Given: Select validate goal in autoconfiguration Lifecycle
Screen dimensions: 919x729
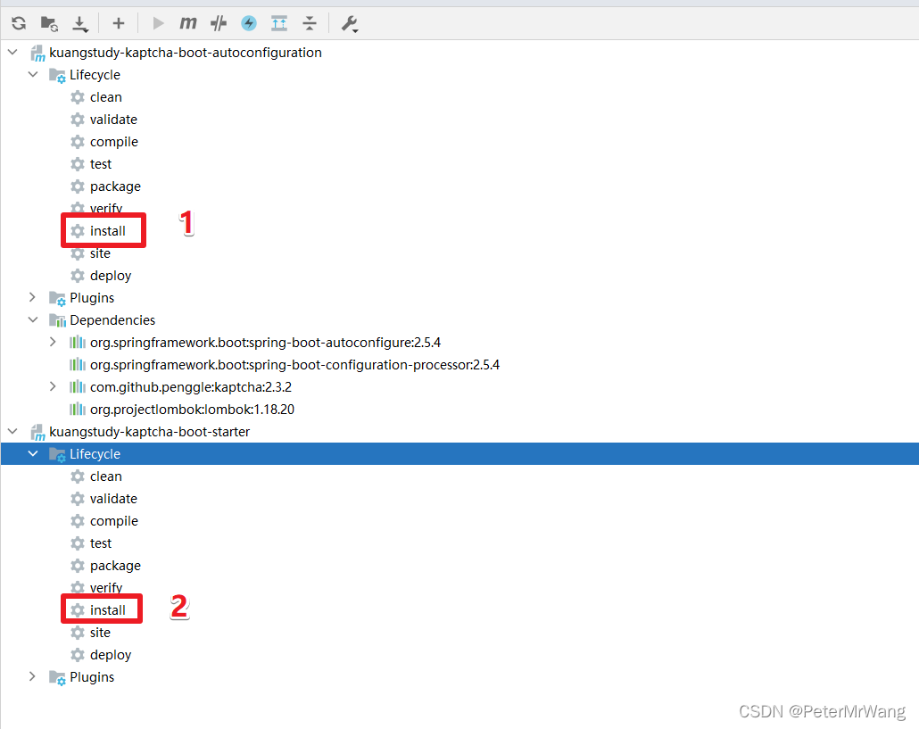Looking at the screenshot, I should pos(113,120).
